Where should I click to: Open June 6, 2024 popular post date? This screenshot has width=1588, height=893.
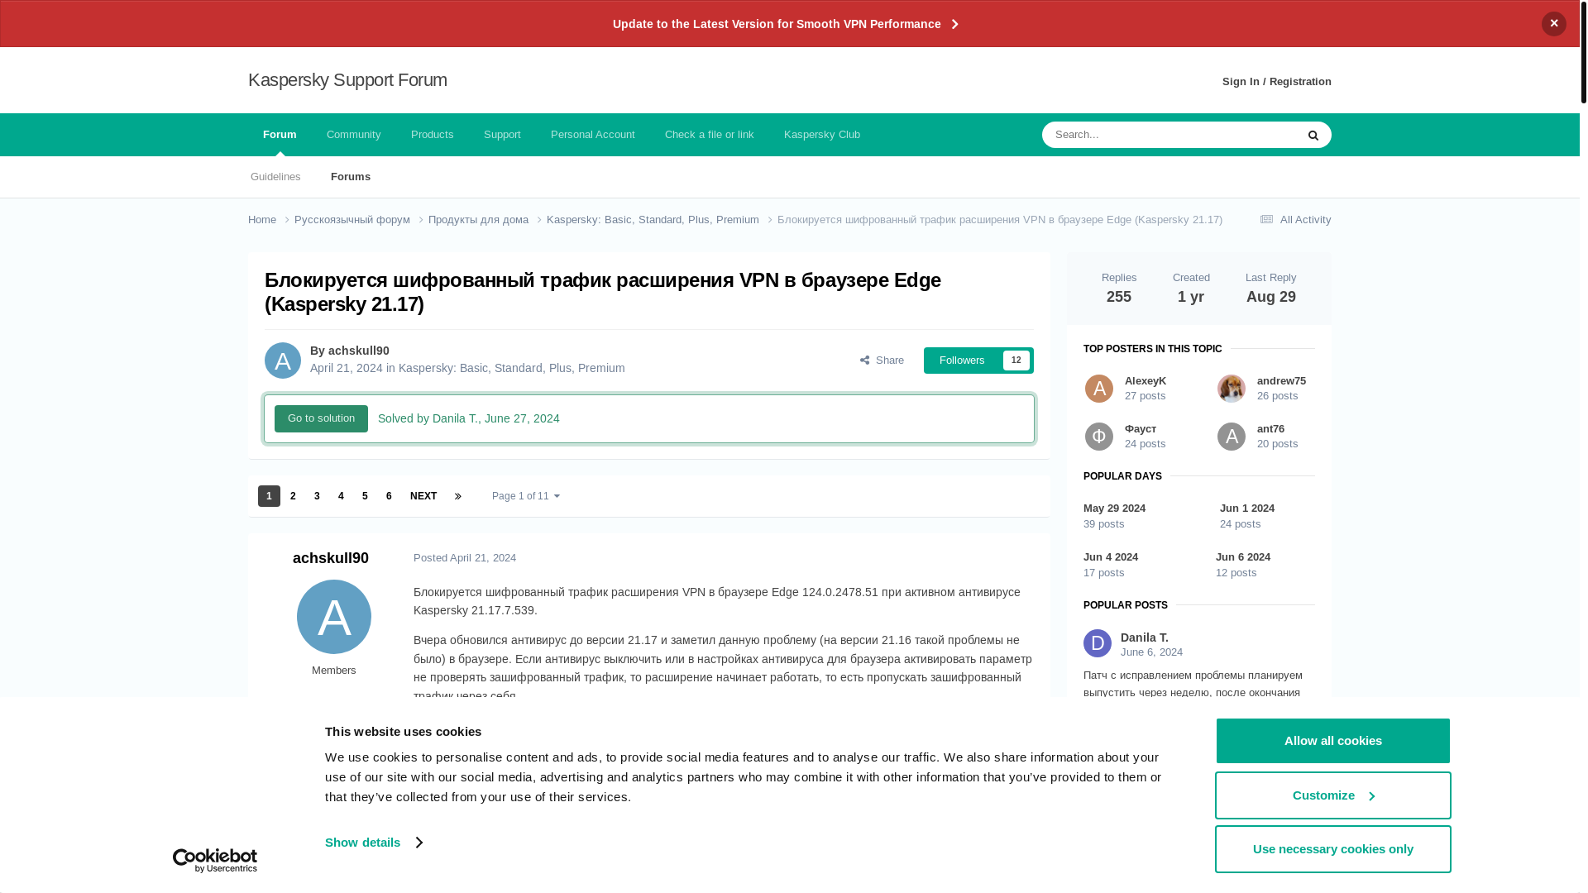point(1151,652)
